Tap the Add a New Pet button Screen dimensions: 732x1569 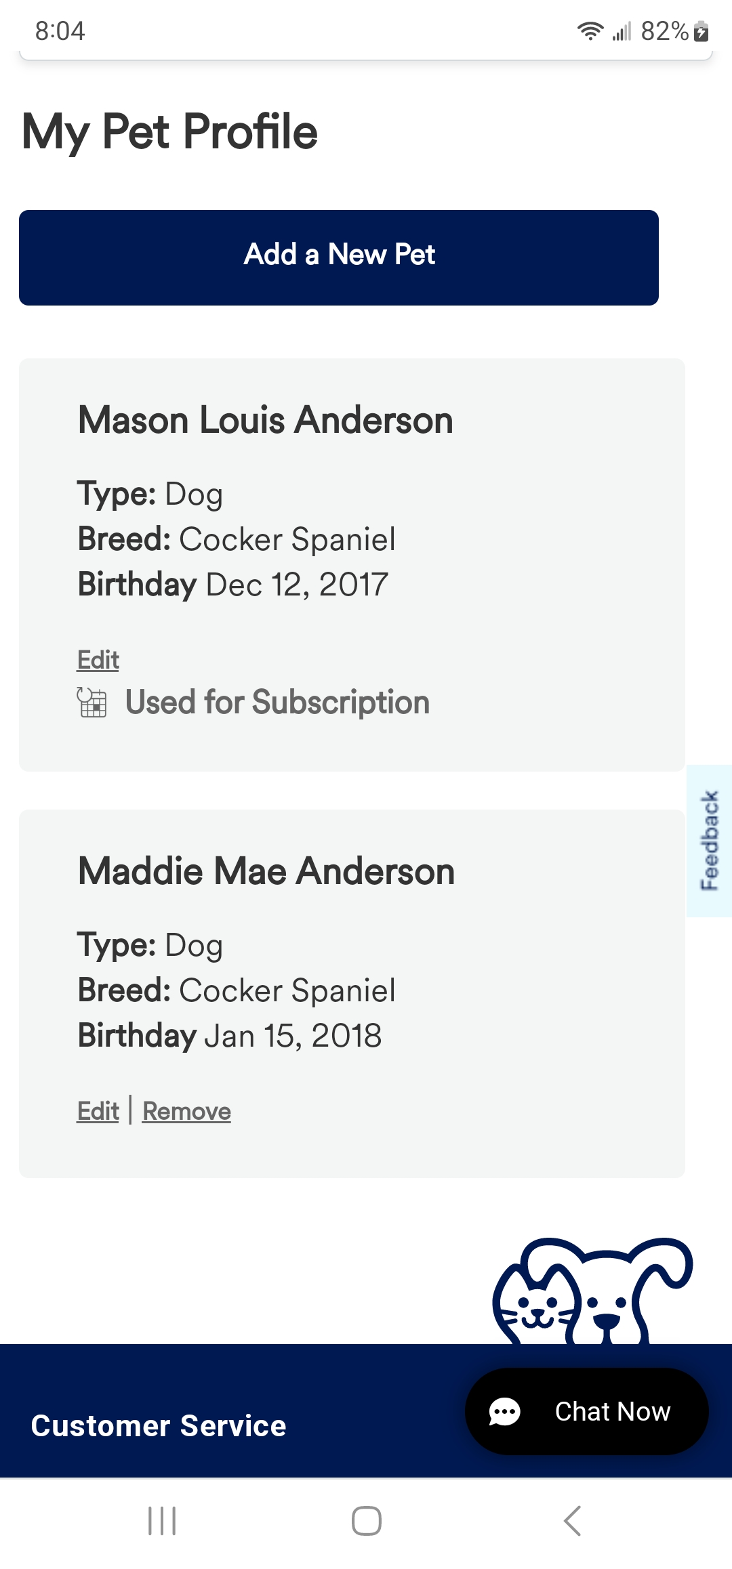[339, 257]
